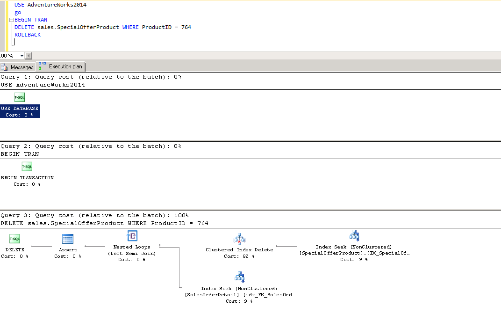Place cursor on empty line after ROLLBACK

pyautogui.click(x=15, y=42)
